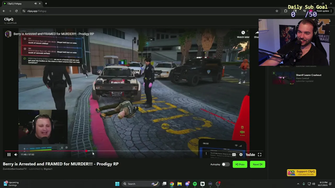This screenshot has height=188, width=335.
Task: Open the network tray icon
Action: click(309, 184)
